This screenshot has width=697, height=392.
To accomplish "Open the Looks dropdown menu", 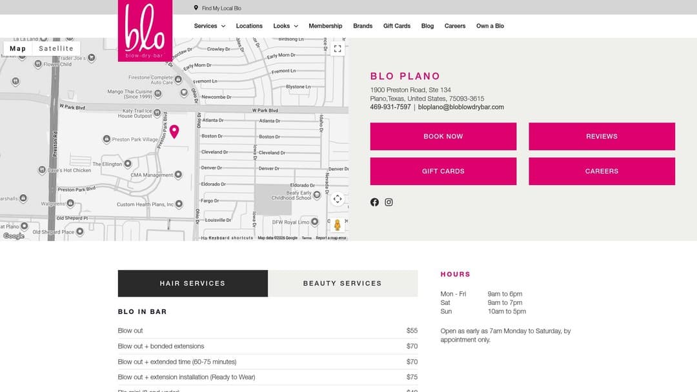I will point(285,26).
